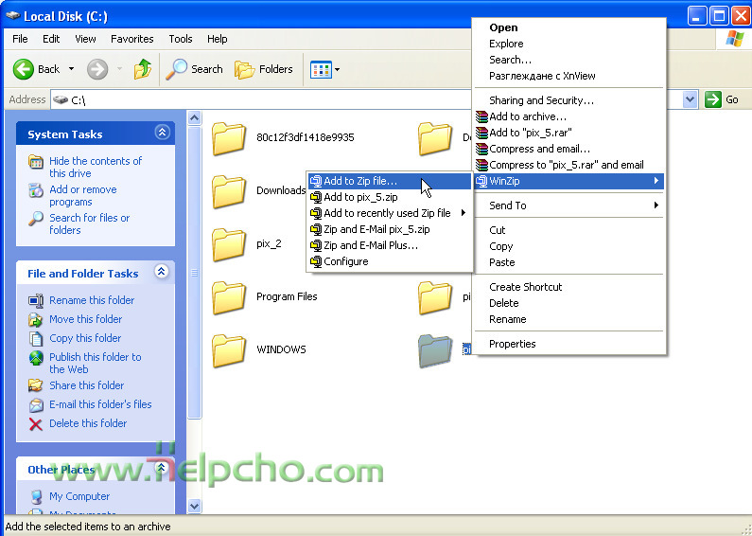Viewport: 752px width, 536px height.
Task: Click the WinZip icon beside Zip and E-Mail Plus
Action: (316, 245)
